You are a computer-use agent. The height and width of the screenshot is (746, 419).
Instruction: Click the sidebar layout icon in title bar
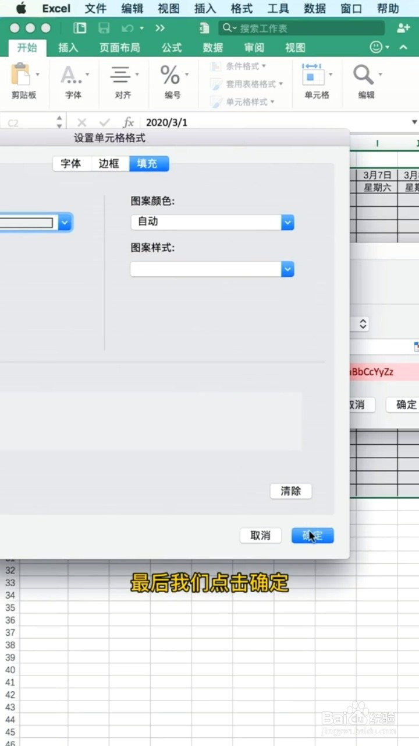[x=80, y=28]
